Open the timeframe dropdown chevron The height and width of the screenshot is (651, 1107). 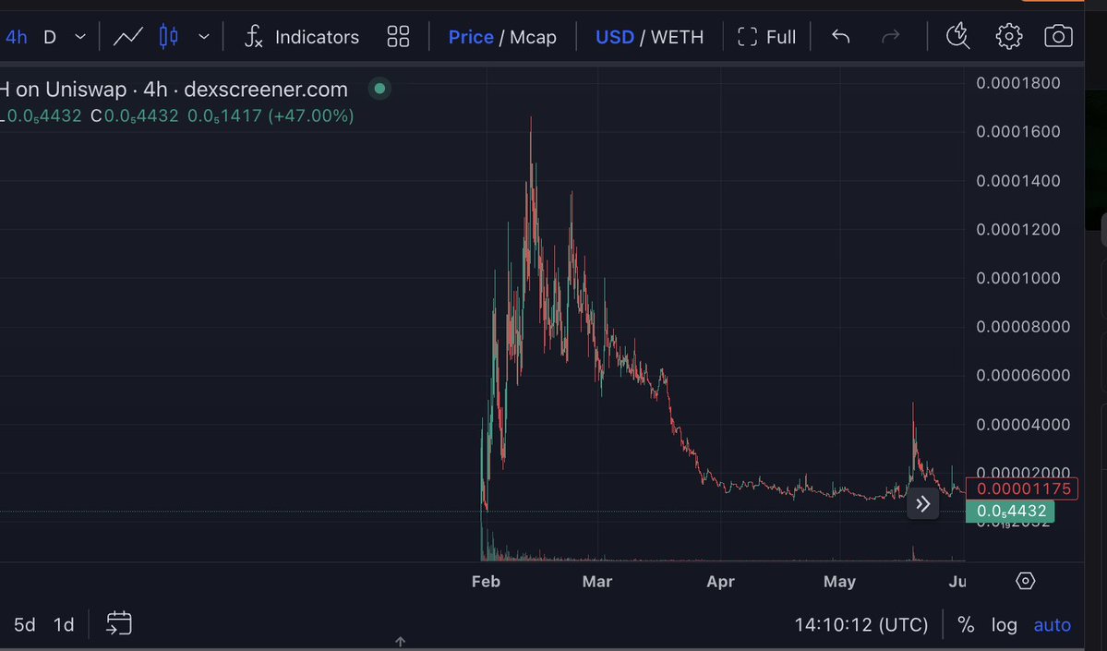click(x=79, y=37)
